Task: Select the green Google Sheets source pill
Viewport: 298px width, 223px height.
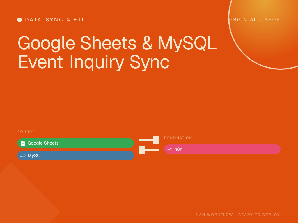Action: (x=76, y=143)
